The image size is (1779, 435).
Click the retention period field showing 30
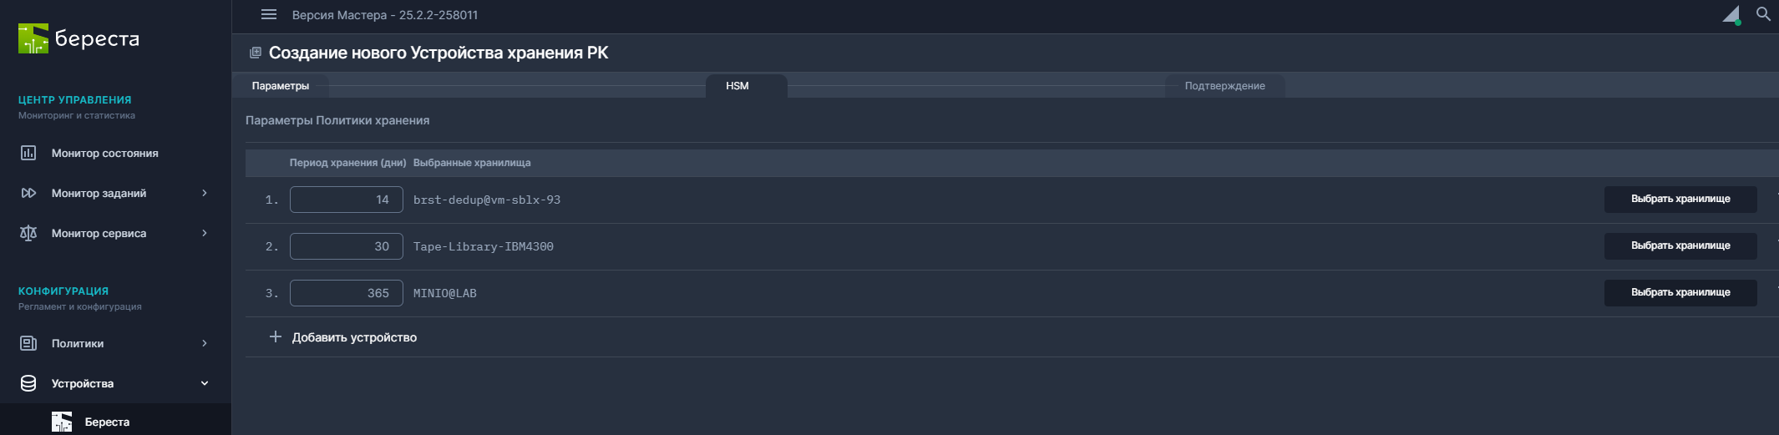tap(346, 246)
